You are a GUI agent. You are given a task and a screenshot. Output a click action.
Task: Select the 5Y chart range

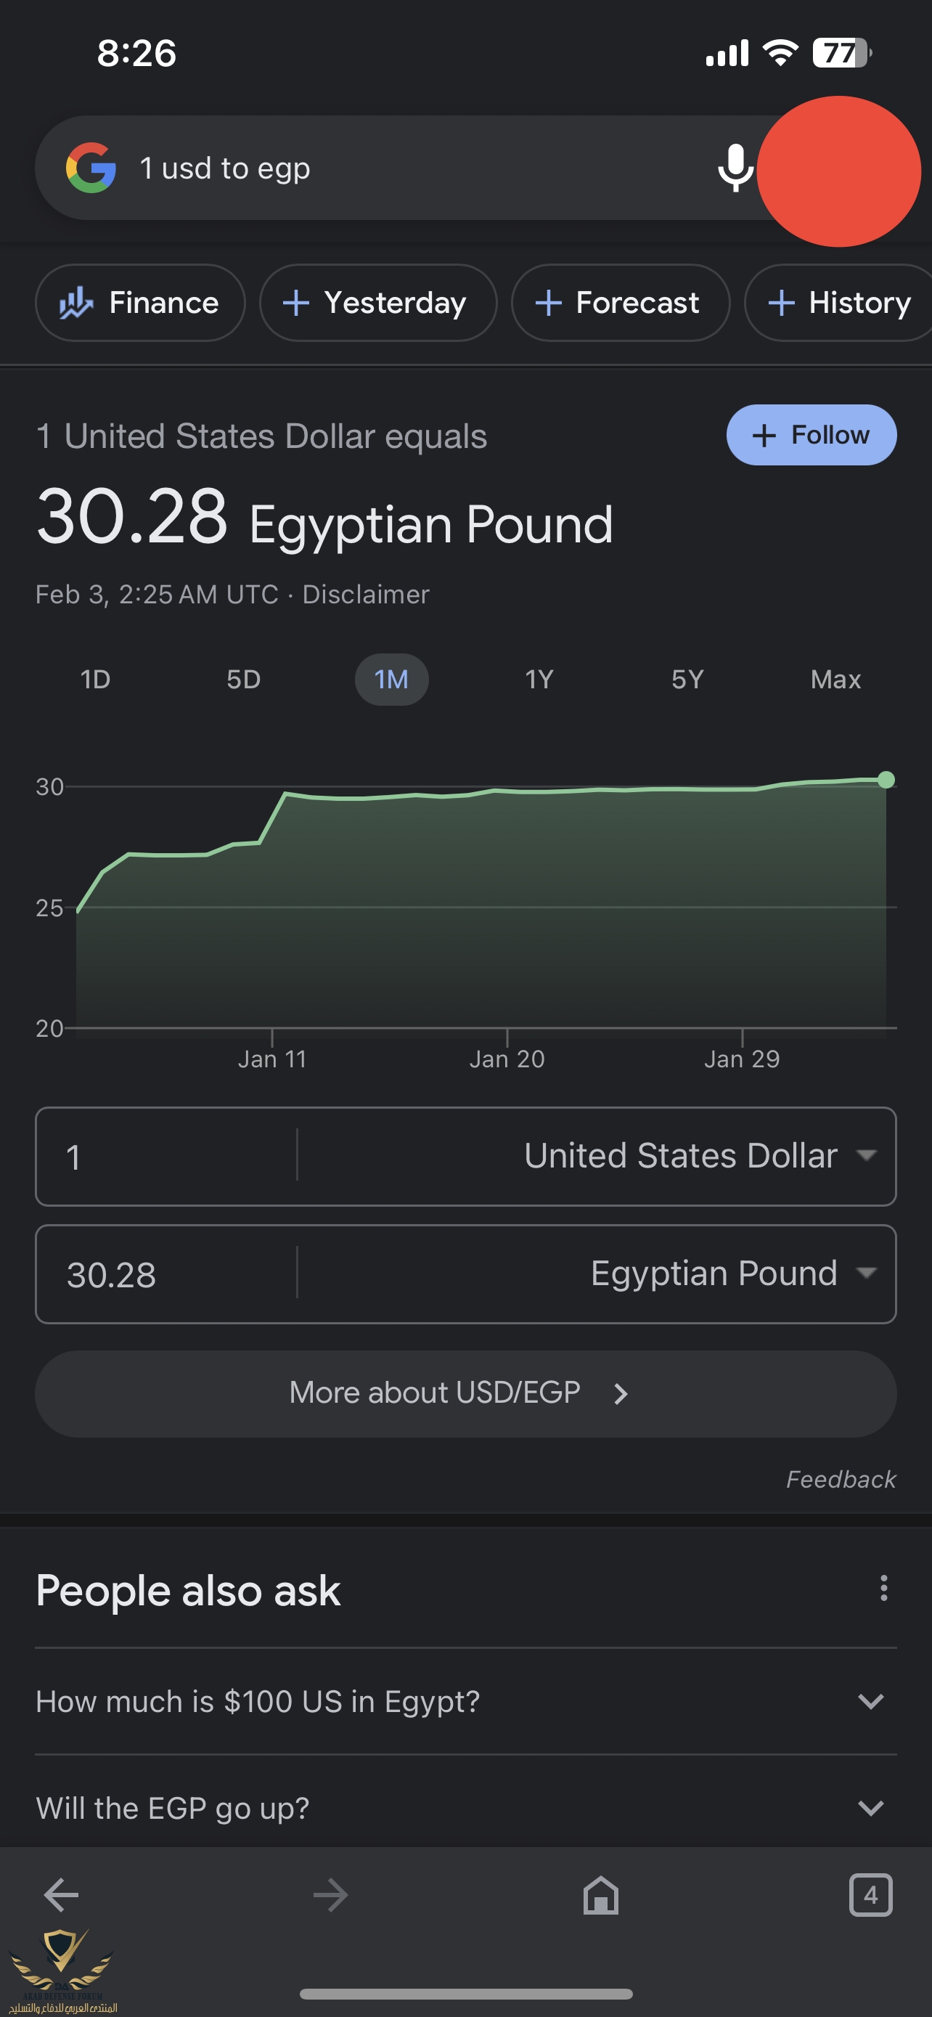(x=687, y=679)
